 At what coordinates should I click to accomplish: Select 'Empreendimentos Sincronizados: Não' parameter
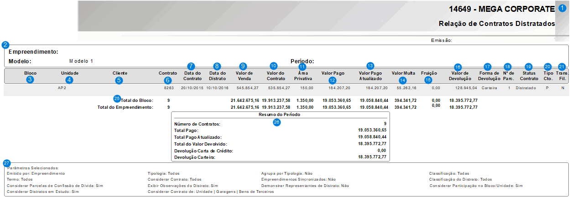pyautogui.click(x=298, y=179)
